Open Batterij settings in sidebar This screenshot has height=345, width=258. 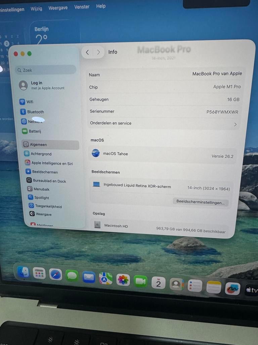32,131
